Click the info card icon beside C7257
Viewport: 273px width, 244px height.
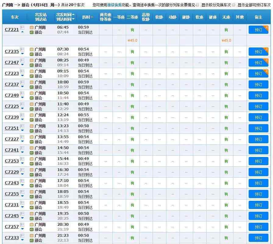22,225
